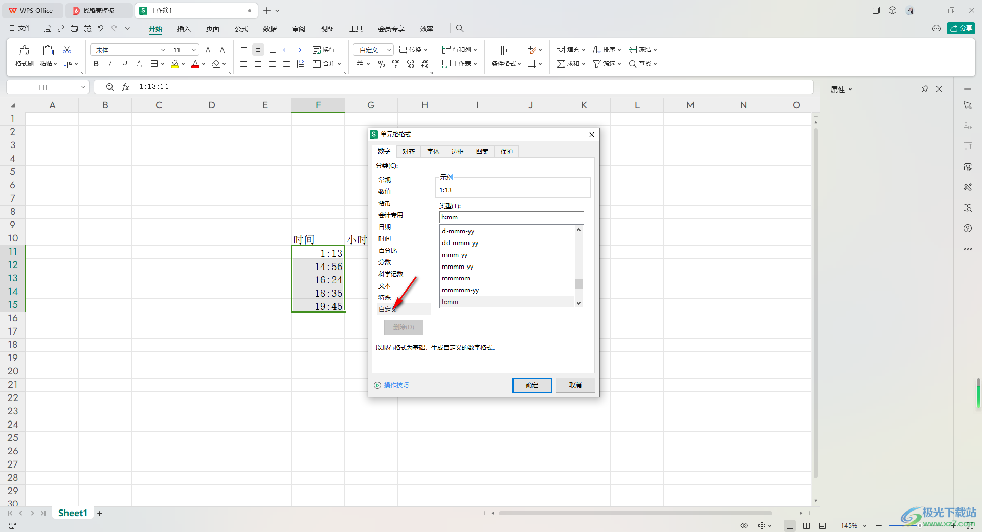The width and height of the screenshot is (982, 532).
Task: Click the percent style icon
Action: click(382, 64)
